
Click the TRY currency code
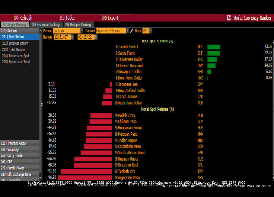point(200,171)
